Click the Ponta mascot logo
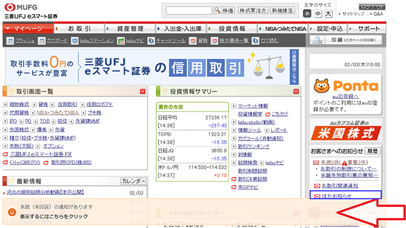Viewport: 406px width, 228px height. (321, 86)
